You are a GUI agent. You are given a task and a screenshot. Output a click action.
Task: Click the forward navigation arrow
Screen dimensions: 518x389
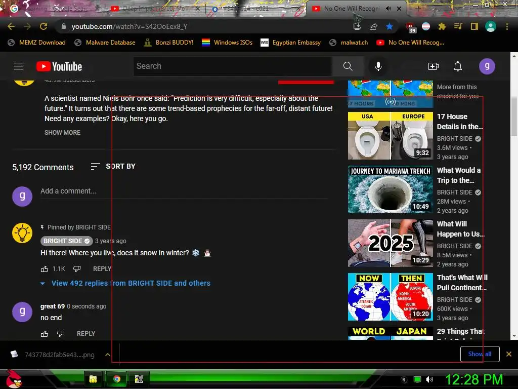27,26
